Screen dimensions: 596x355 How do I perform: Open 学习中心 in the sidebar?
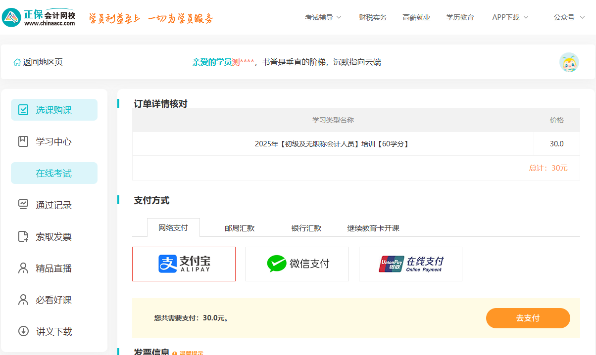[x=54, y=141]
